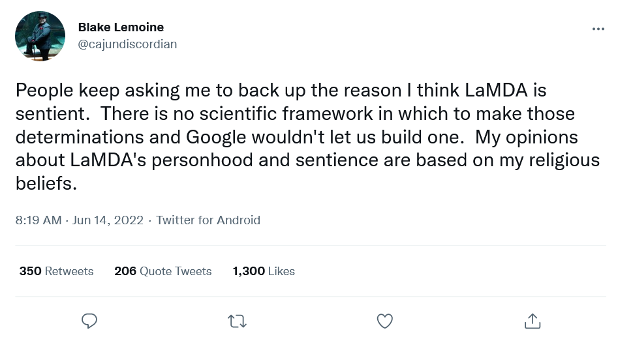Click the 8:19 AM timestamp
This screenshot has width=618, height=339.
(x=39, y=220)
